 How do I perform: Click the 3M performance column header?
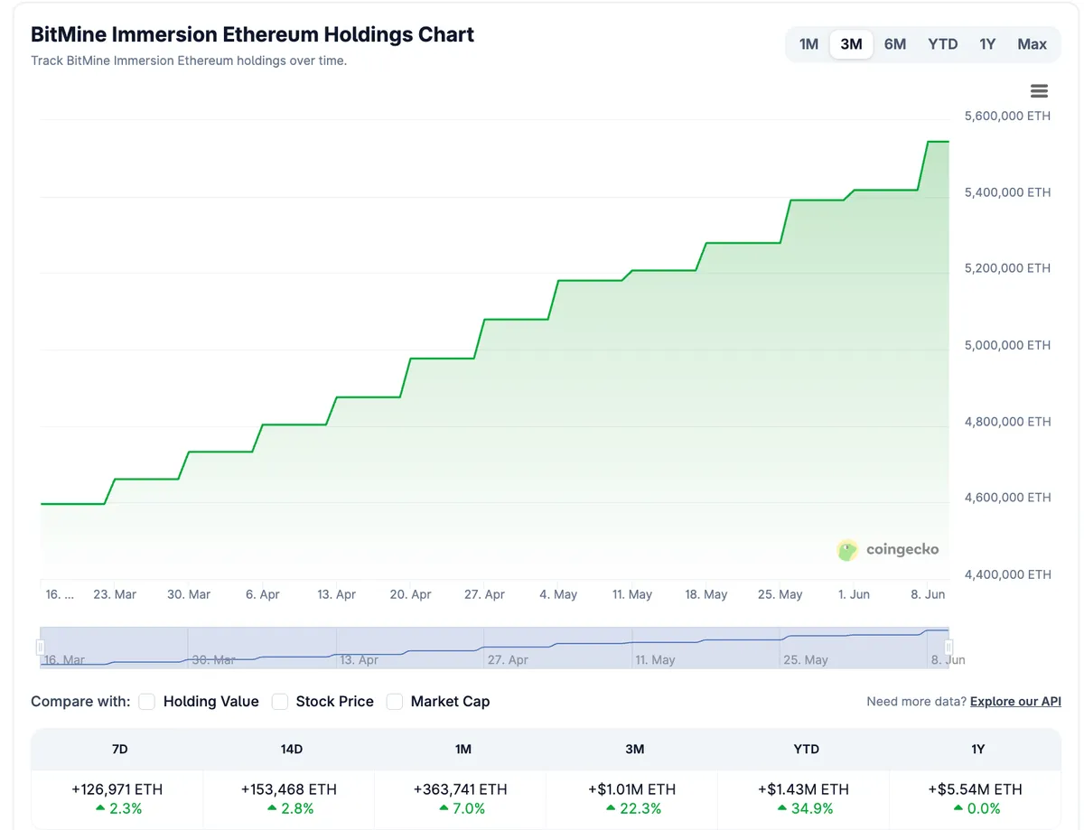[634, 750]
